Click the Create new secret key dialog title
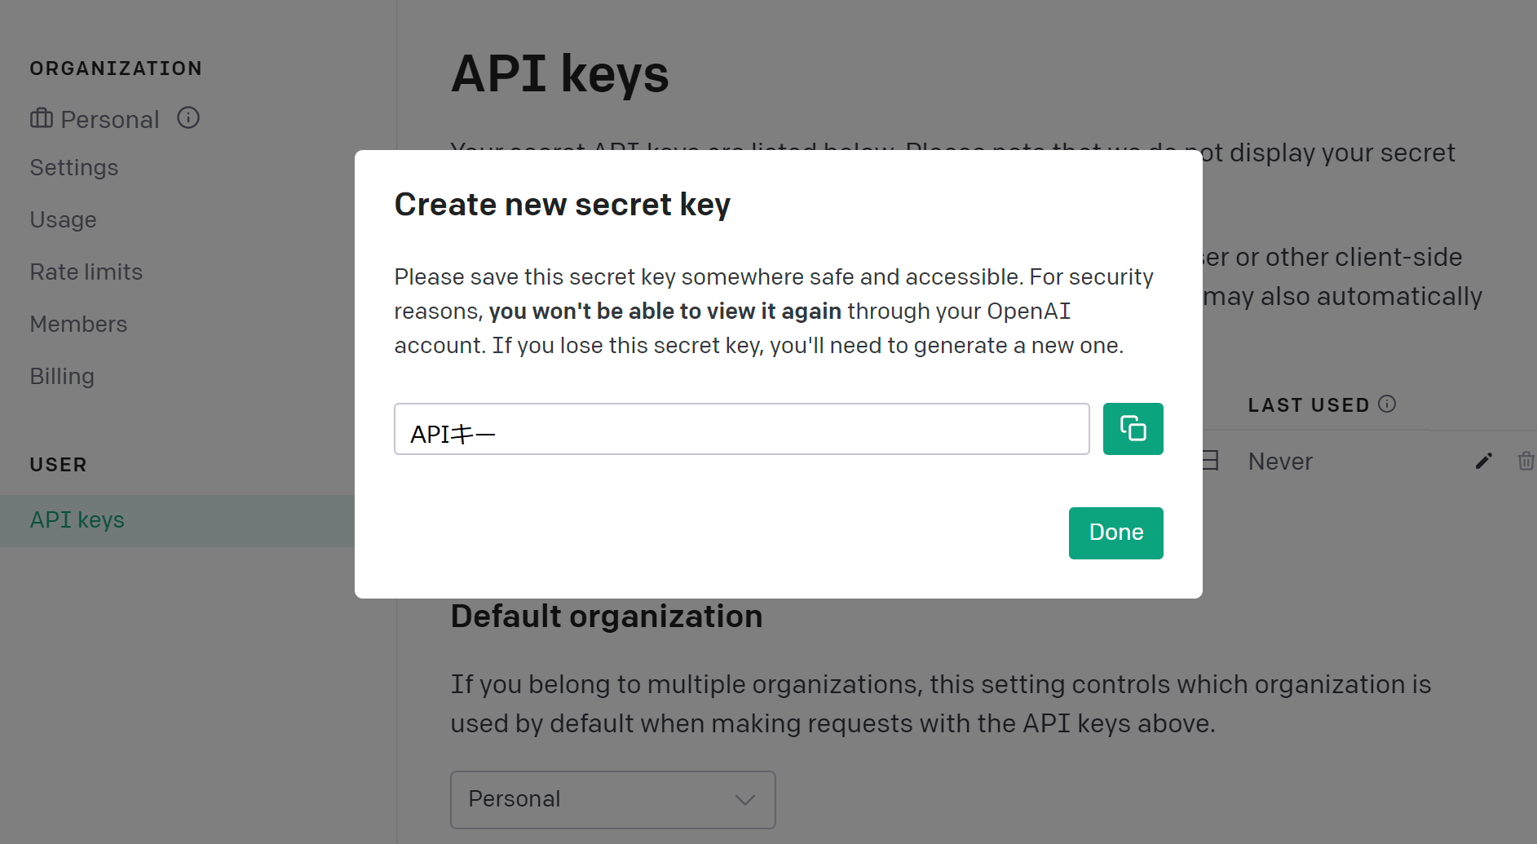 click(563, 205)
